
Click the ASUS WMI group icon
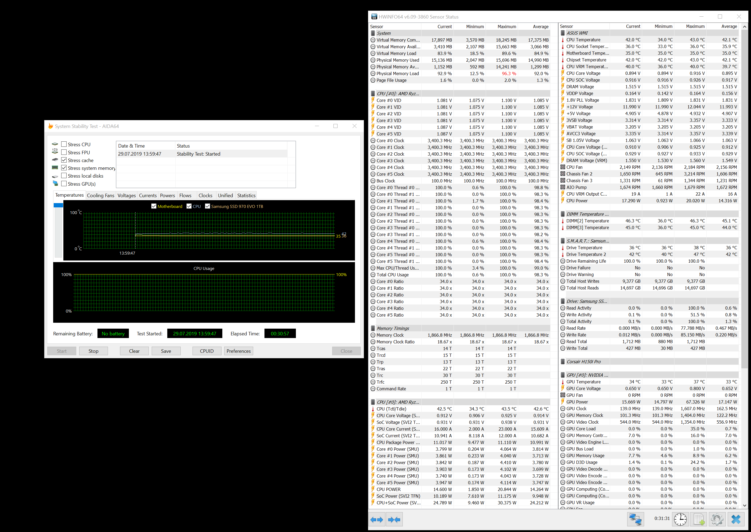click(563, 33)
